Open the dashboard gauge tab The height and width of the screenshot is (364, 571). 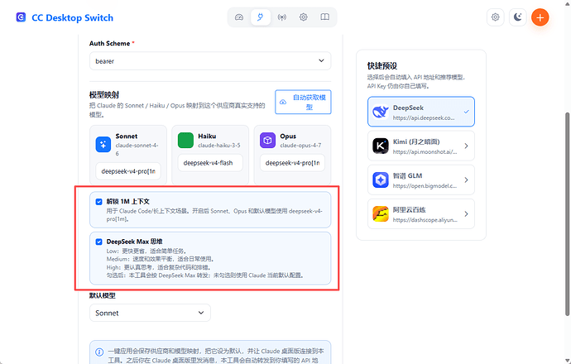click(239, 17)
